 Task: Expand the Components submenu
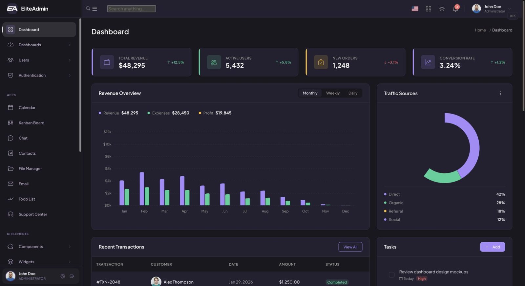coord(39,247)
